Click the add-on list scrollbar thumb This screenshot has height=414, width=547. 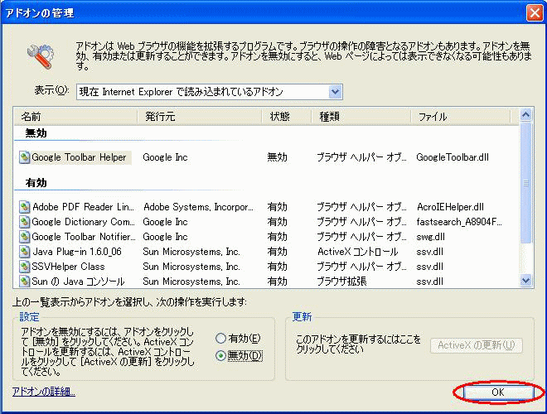[x=525, y=183]
